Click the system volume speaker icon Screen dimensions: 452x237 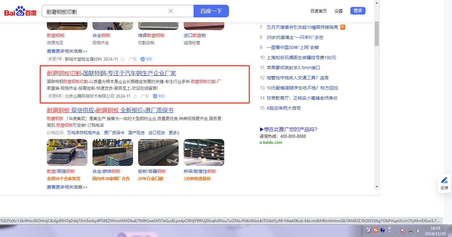(x=418, y=231)
